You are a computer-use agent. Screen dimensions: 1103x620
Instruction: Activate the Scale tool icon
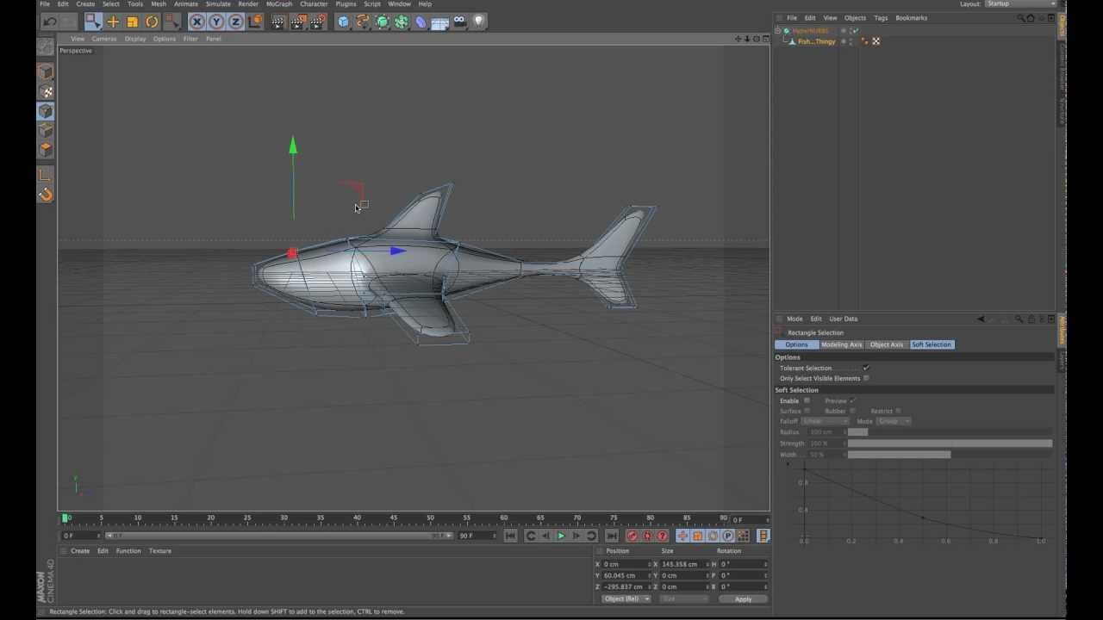133,22
